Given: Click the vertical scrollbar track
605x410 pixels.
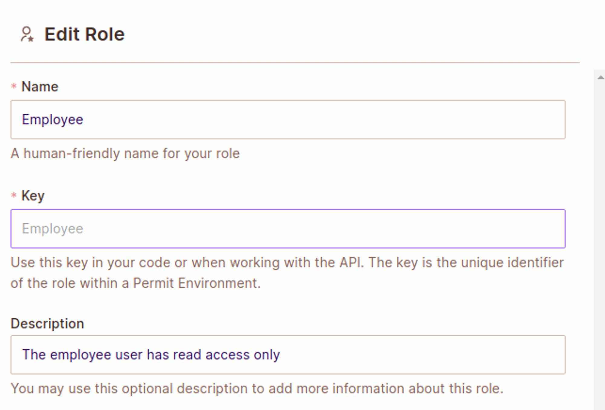Looking at the screenshot, I should (599, 242).
